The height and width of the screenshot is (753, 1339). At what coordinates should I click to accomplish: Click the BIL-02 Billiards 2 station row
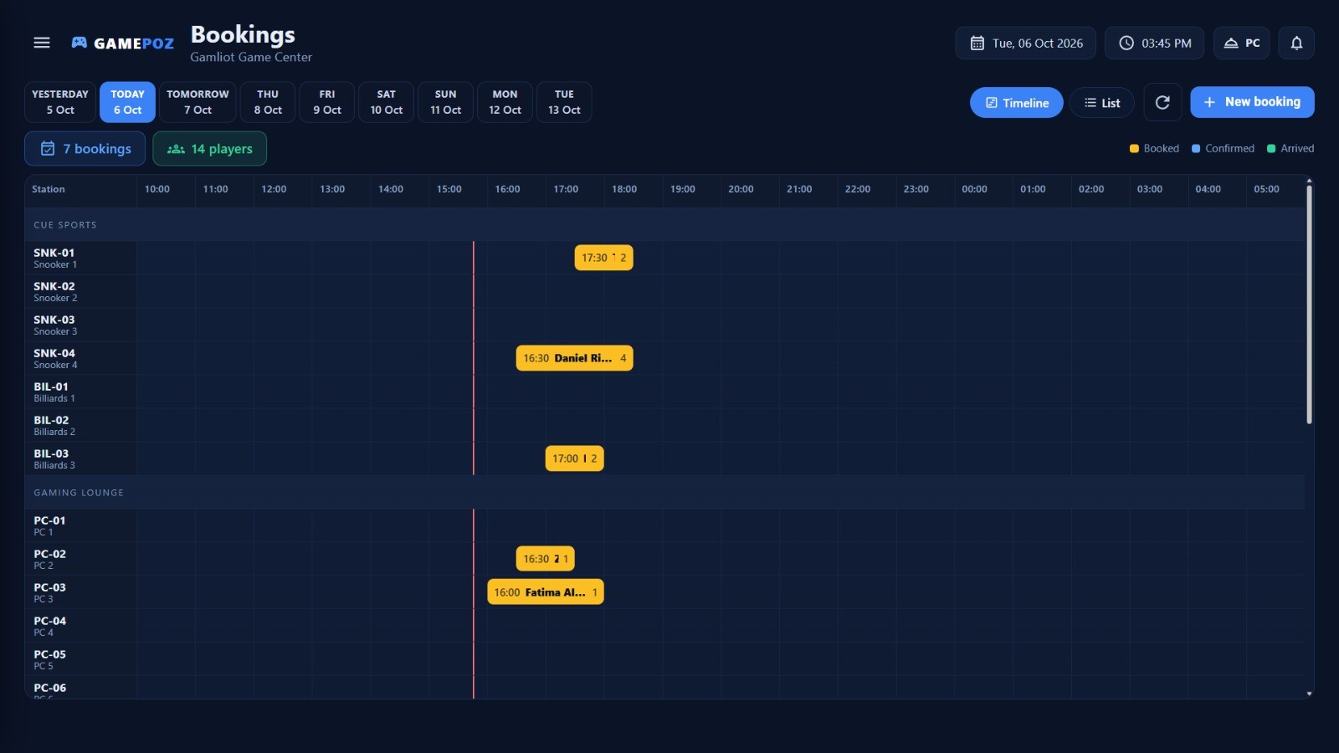[665, 425]
